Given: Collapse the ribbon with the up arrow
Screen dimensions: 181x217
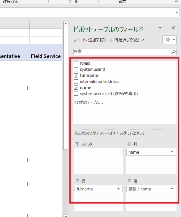Looking at the screenshot, I should [176, 1].
